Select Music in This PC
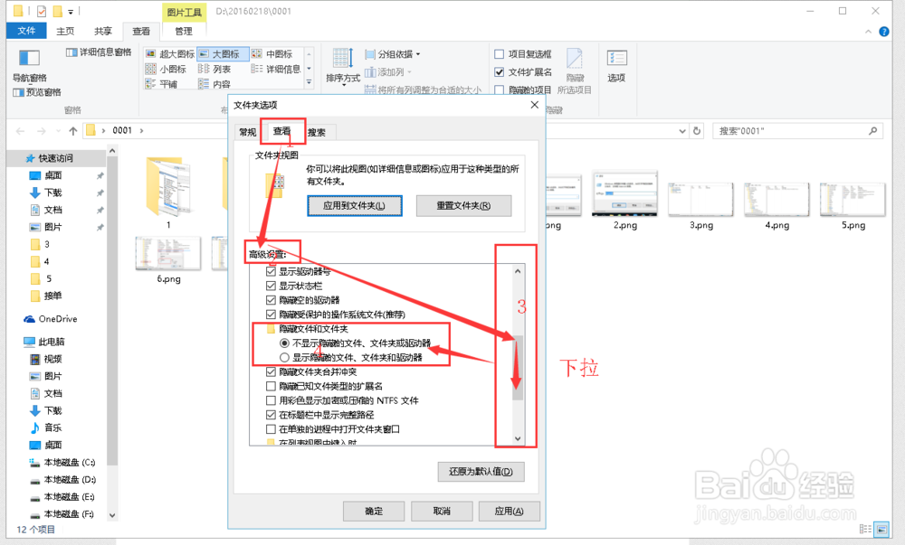 pyautogui.click(x=45, y=428)
